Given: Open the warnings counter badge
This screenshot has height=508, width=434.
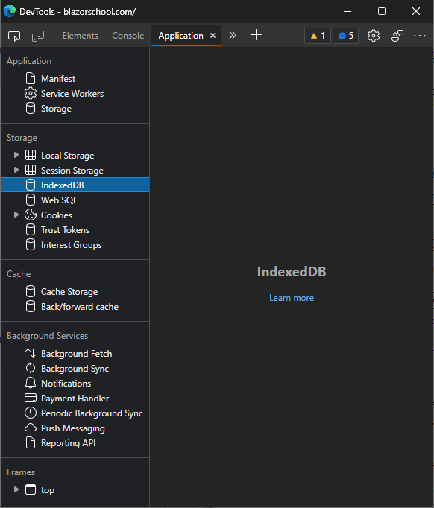Looking at the screenshot, I should point(318,36).
